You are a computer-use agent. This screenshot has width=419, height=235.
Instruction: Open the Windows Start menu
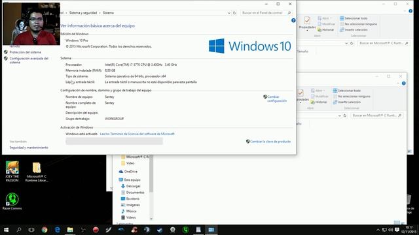click(x=6, y=230)
